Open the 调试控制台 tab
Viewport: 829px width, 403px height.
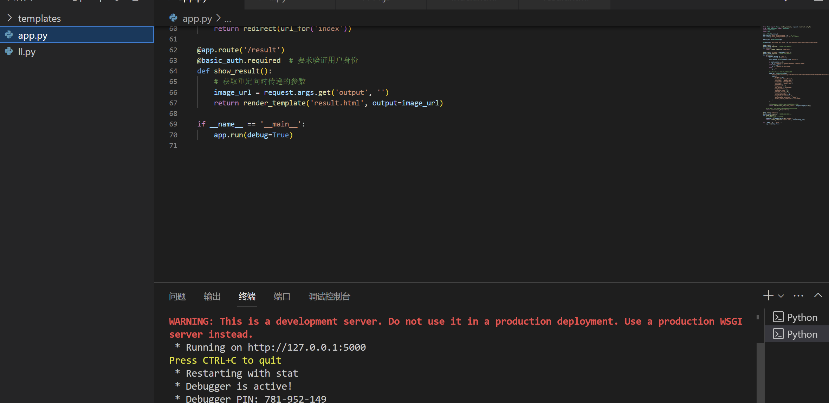point(329,297)
